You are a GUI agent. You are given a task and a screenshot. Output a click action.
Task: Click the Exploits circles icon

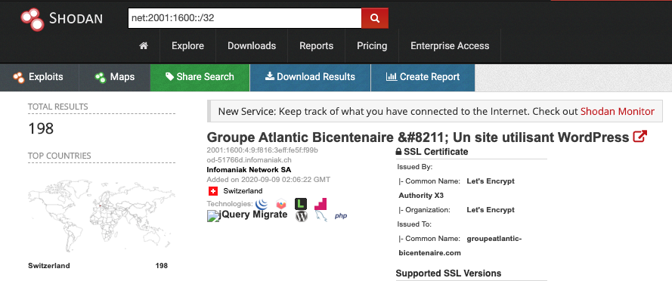point(18,77)
